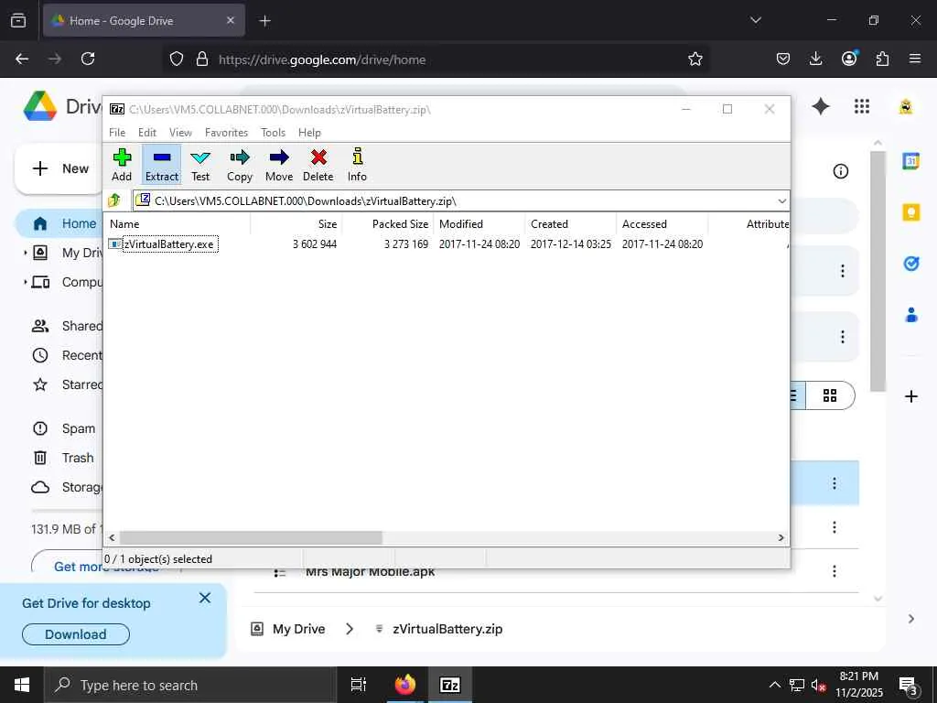Screen dimensions: 937x703
Task: Open Drive view details info icon
Action: [841, 171]
